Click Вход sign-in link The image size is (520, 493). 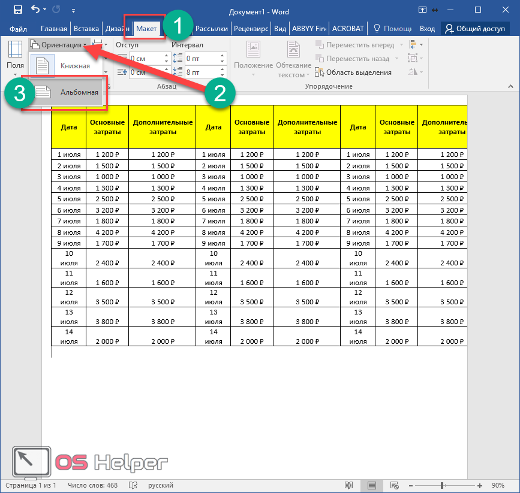(427, 28)
